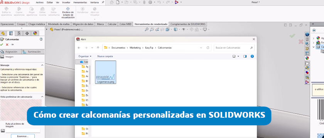Image resolution: width=324 pixels, height=138 pixels.
Task: Select the Logomarca.png file thumbnail
Action: click(106, 72)
